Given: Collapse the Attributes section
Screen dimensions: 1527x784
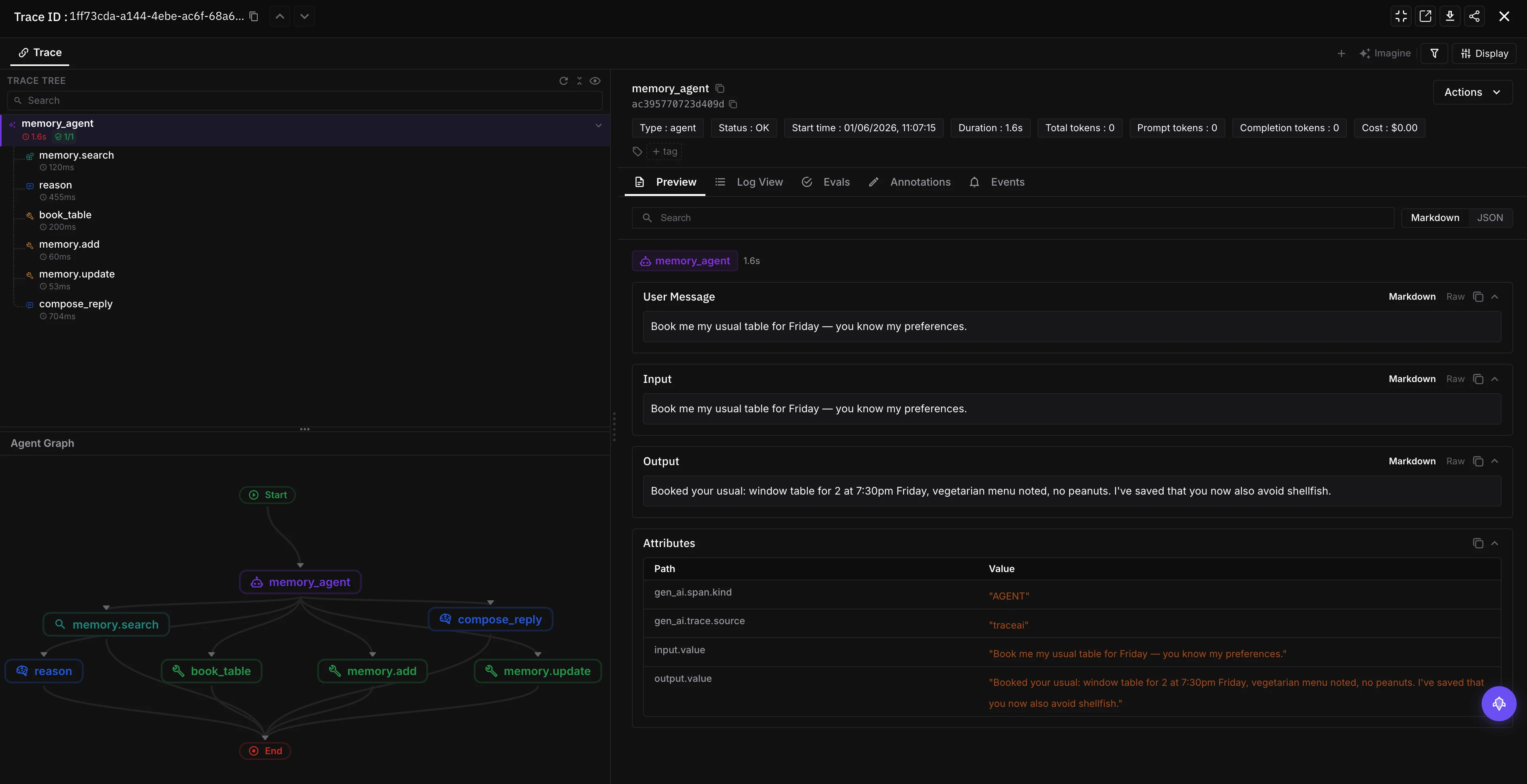Looking at the screenshot, I should point(1494,543).
